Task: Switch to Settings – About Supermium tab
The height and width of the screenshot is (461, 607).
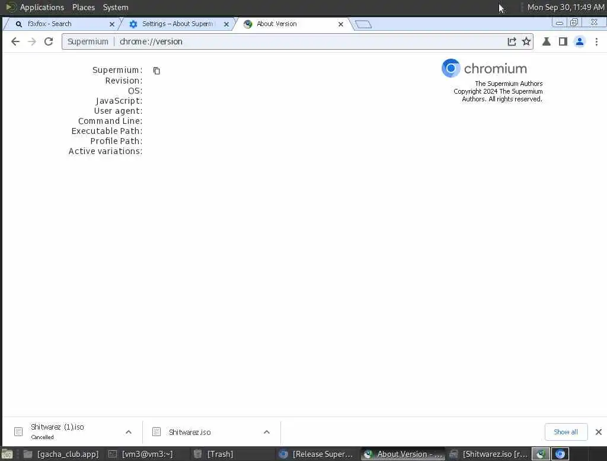Action: (x=177, y=24)
